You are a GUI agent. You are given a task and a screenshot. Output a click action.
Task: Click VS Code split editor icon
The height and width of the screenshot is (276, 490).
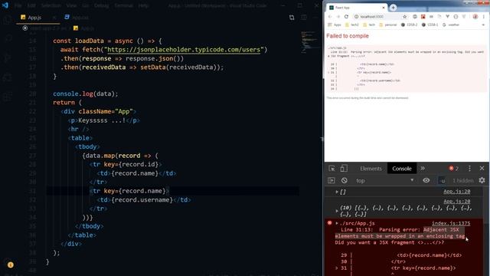(304, 18)
